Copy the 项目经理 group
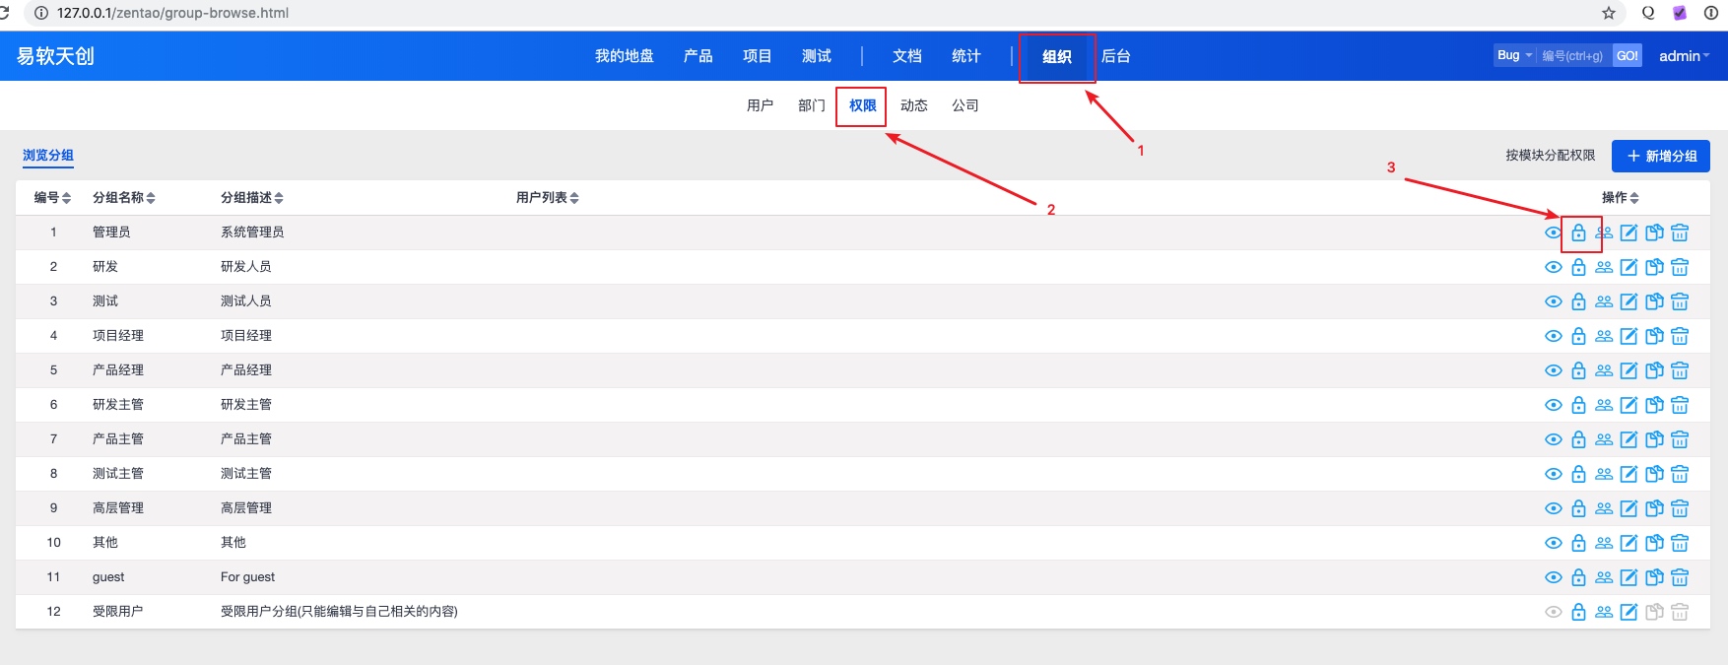This screenshot has width=1728, height=665. [1654, 336]
